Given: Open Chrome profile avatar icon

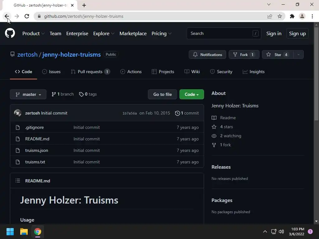Looking at the screenshot, I should click(x=302, y=16).
